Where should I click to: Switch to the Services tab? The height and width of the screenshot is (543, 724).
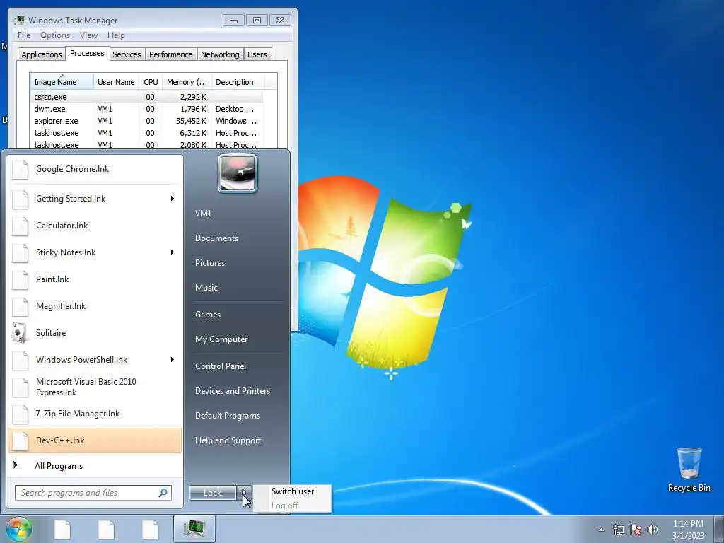(x=127, y=54)
